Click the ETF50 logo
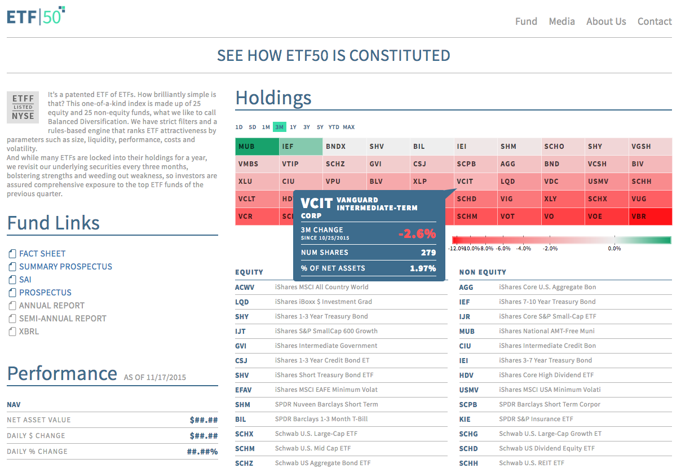Screen dimensions: 681x468 pyautogui.click(x=36, y=16)
